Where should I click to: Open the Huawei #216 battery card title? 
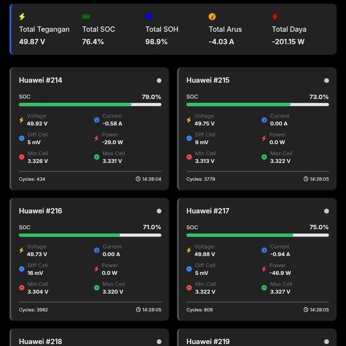(x=41, y=211)
